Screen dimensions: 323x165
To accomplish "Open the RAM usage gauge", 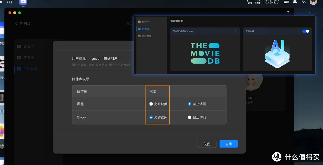I will [257, 2].
